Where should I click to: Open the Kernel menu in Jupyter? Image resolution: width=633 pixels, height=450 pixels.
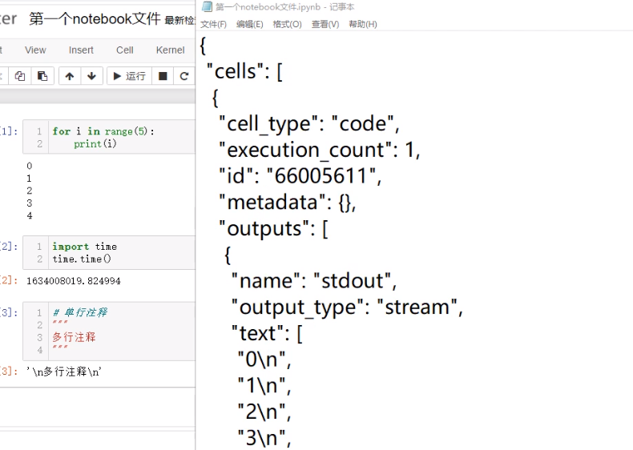[171, 50]
